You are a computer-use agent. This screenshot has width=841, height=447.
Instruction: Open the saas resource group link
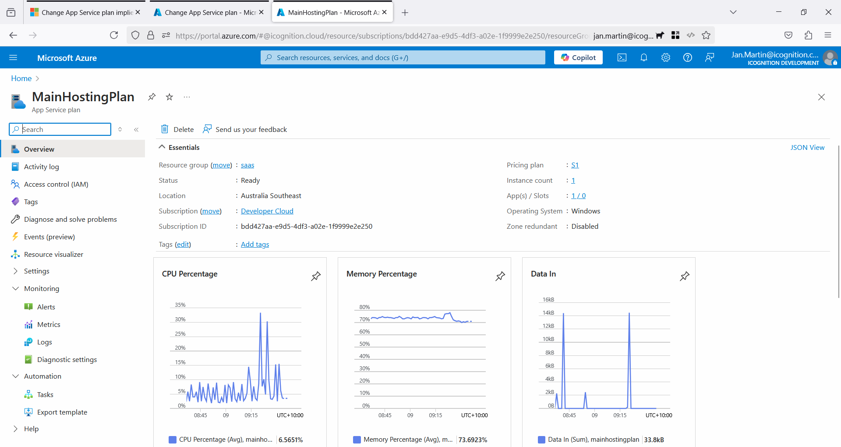pos(247,165)
